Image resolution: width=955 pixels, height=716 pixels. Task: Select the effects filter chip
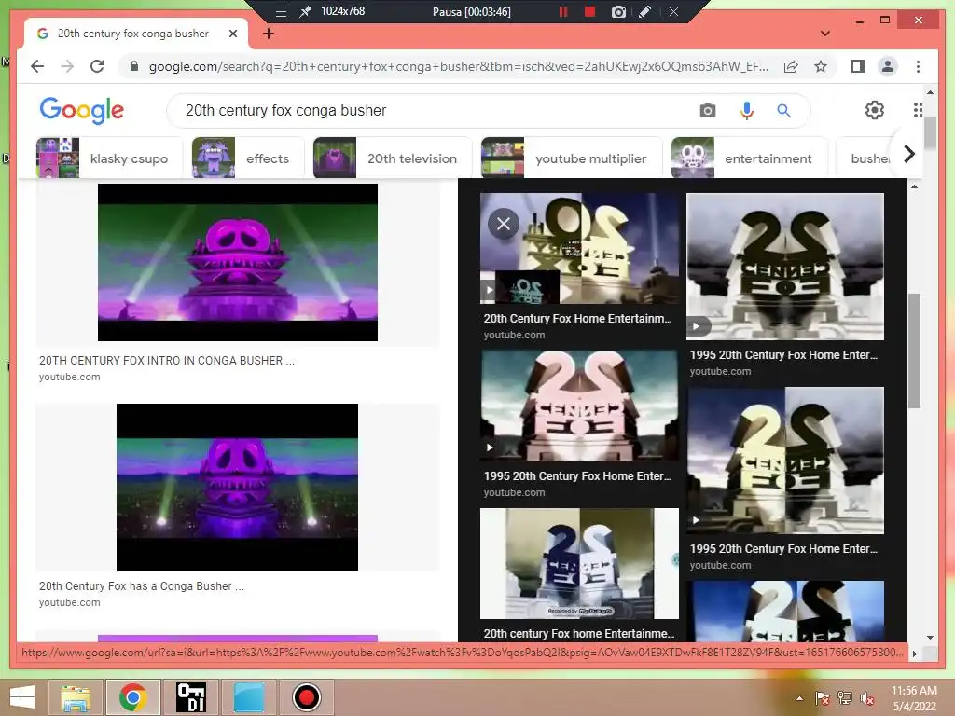[x=248, y=158]
